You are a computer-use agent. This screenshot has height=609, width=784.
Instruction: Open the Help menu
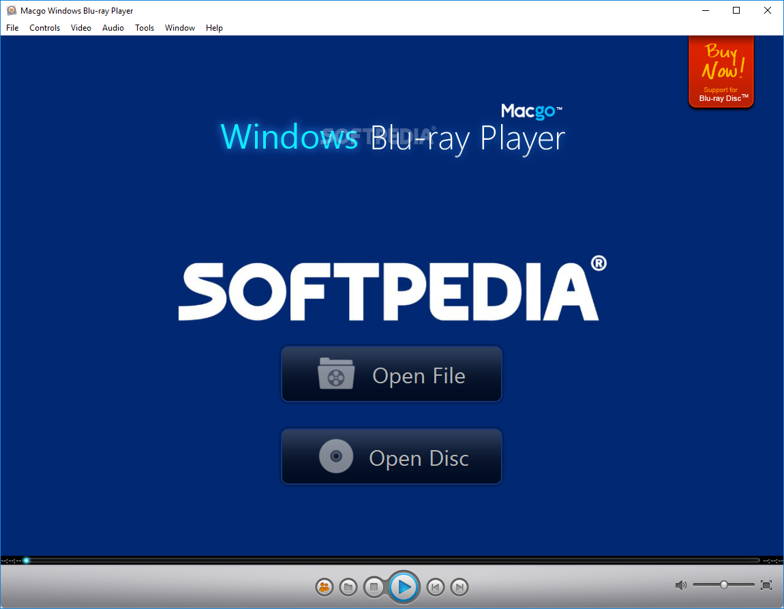[214, 28]
